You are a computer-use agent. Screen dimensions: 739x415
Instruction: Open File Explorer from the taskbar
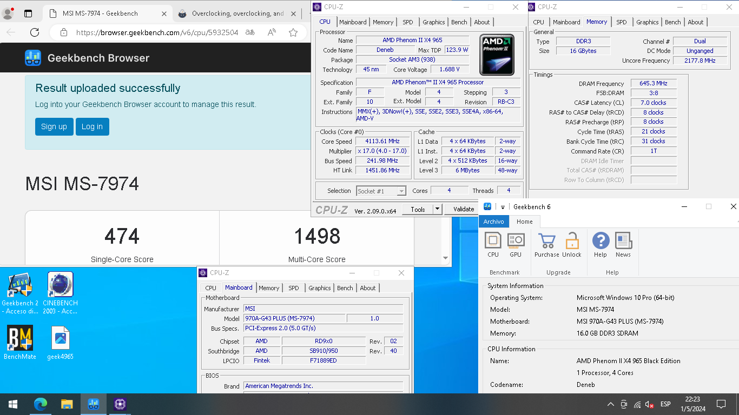(x=67, y=404)
